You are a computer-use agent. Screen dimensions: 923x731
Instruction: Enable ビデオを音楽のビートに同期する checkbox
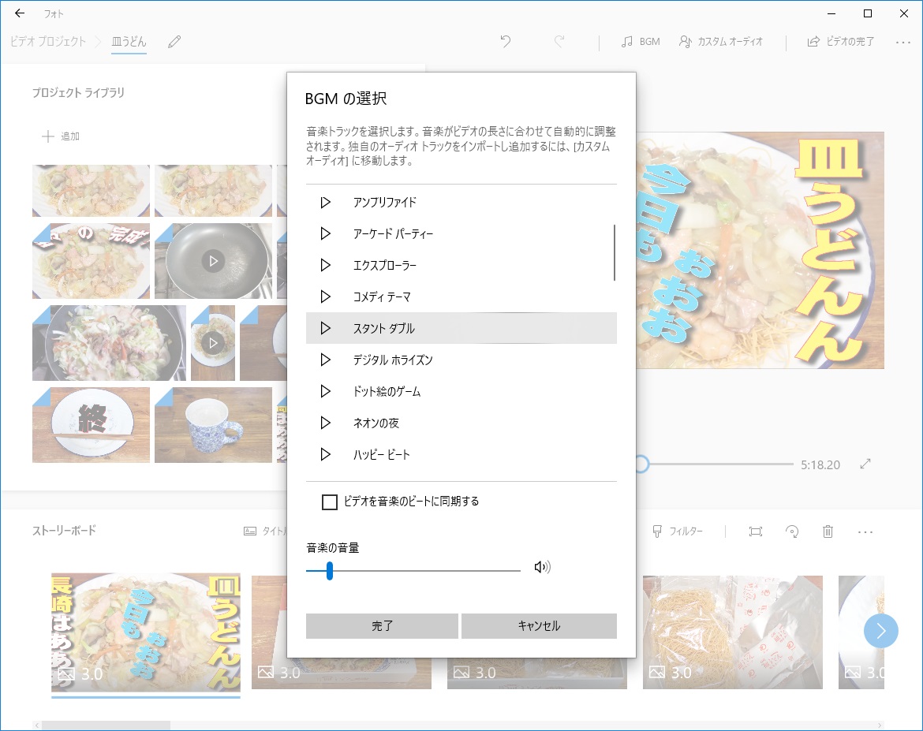point(330,502)
